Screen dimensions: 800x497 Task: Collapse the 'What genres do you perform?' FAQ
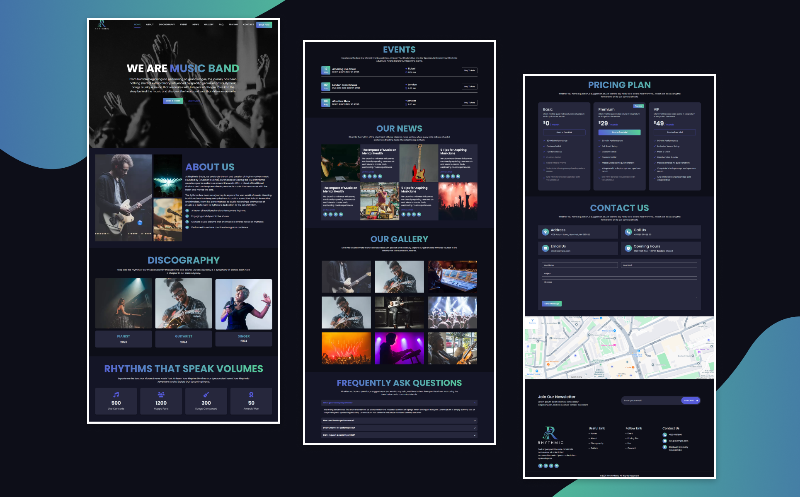[399, 403]
